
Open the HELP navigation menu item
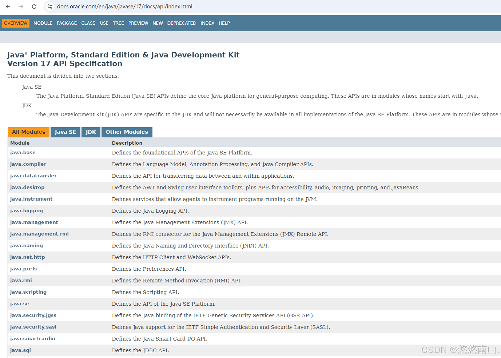[x=224, y=23]
